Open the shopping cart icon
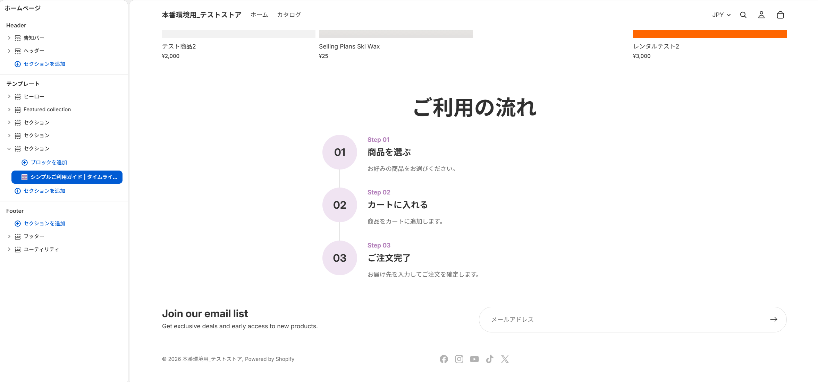The image size is (818, 382). (x=780, y=15)
